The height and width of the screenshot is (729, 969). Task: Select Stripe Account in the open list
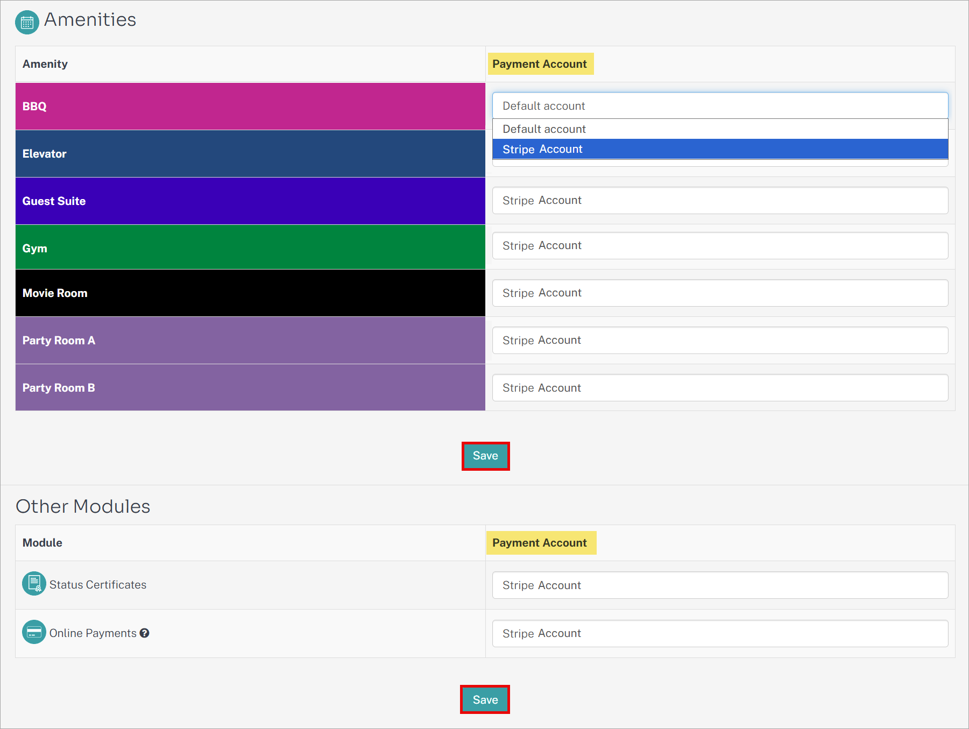click(720, 149)
